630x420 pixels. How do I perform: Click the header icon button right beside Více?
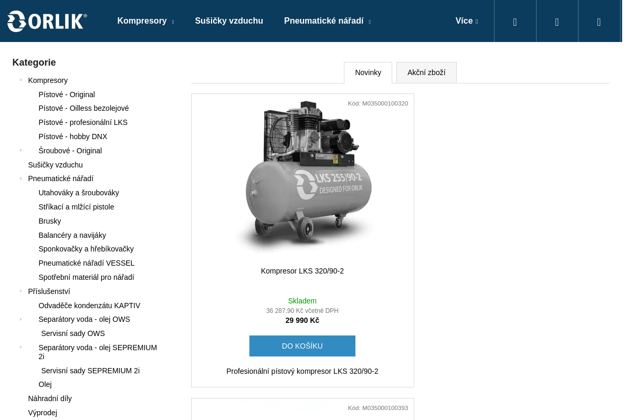(x=515, y=22)
